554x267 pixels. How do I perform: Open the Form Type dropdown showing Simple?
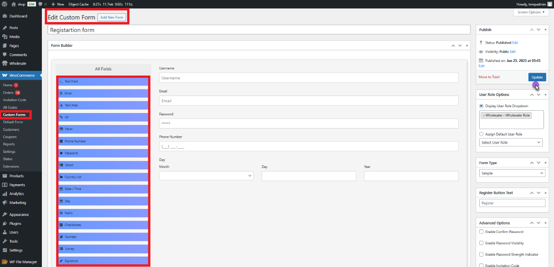tap(512, 173)
